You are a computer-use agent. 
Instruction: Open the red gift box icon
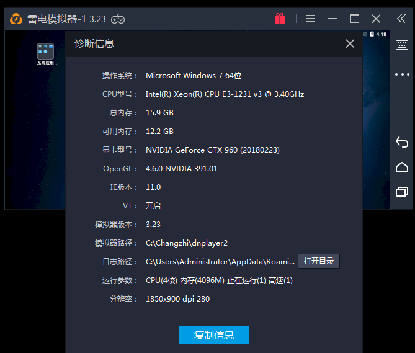280,19
